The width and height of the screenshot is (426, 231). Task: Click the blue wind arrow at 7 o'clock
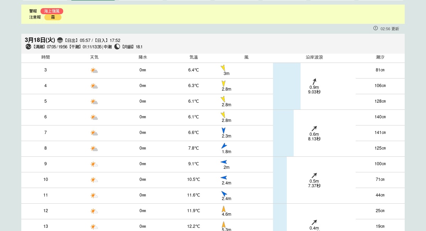[x=223, y=130]
